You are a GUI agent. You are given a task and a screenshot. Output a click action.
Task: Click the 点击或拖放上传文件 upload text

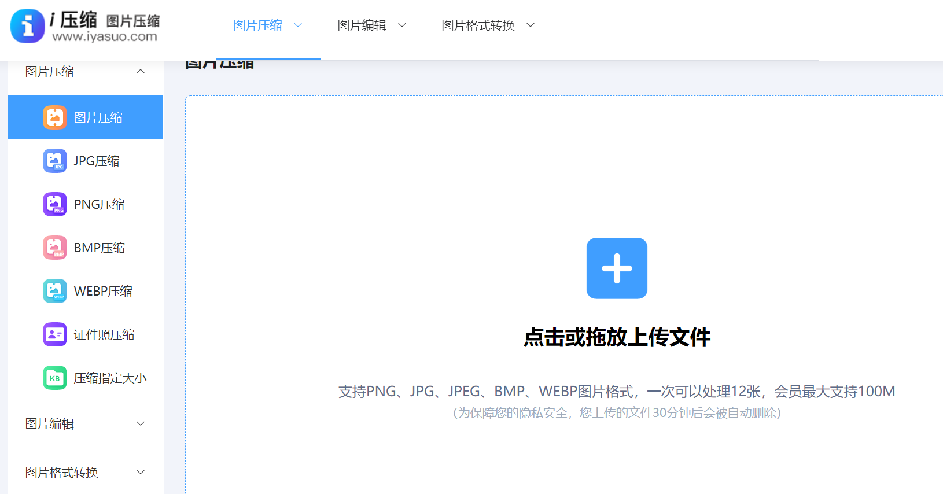click(617, 337)
